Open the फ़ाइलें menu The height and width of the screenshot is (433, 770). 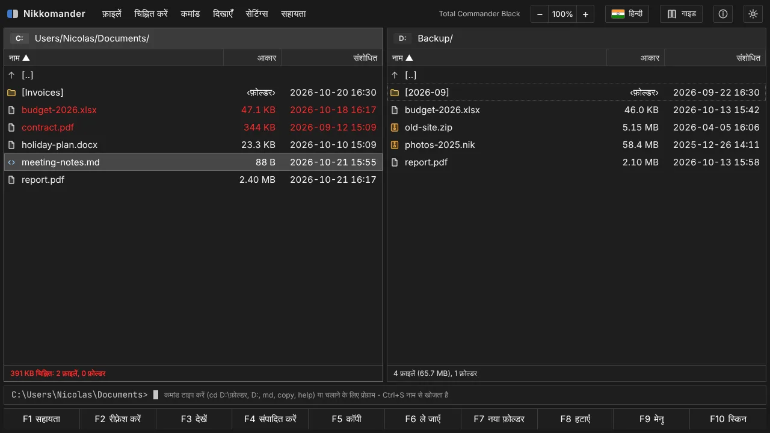tap(111, 14)
